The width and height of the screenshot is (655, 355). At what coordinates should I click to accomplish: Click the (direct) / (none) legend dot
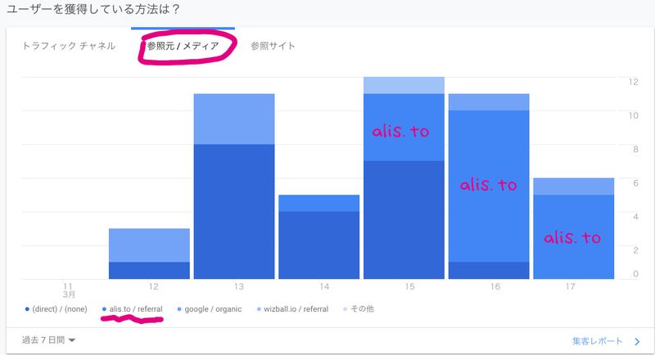(27, 309)
